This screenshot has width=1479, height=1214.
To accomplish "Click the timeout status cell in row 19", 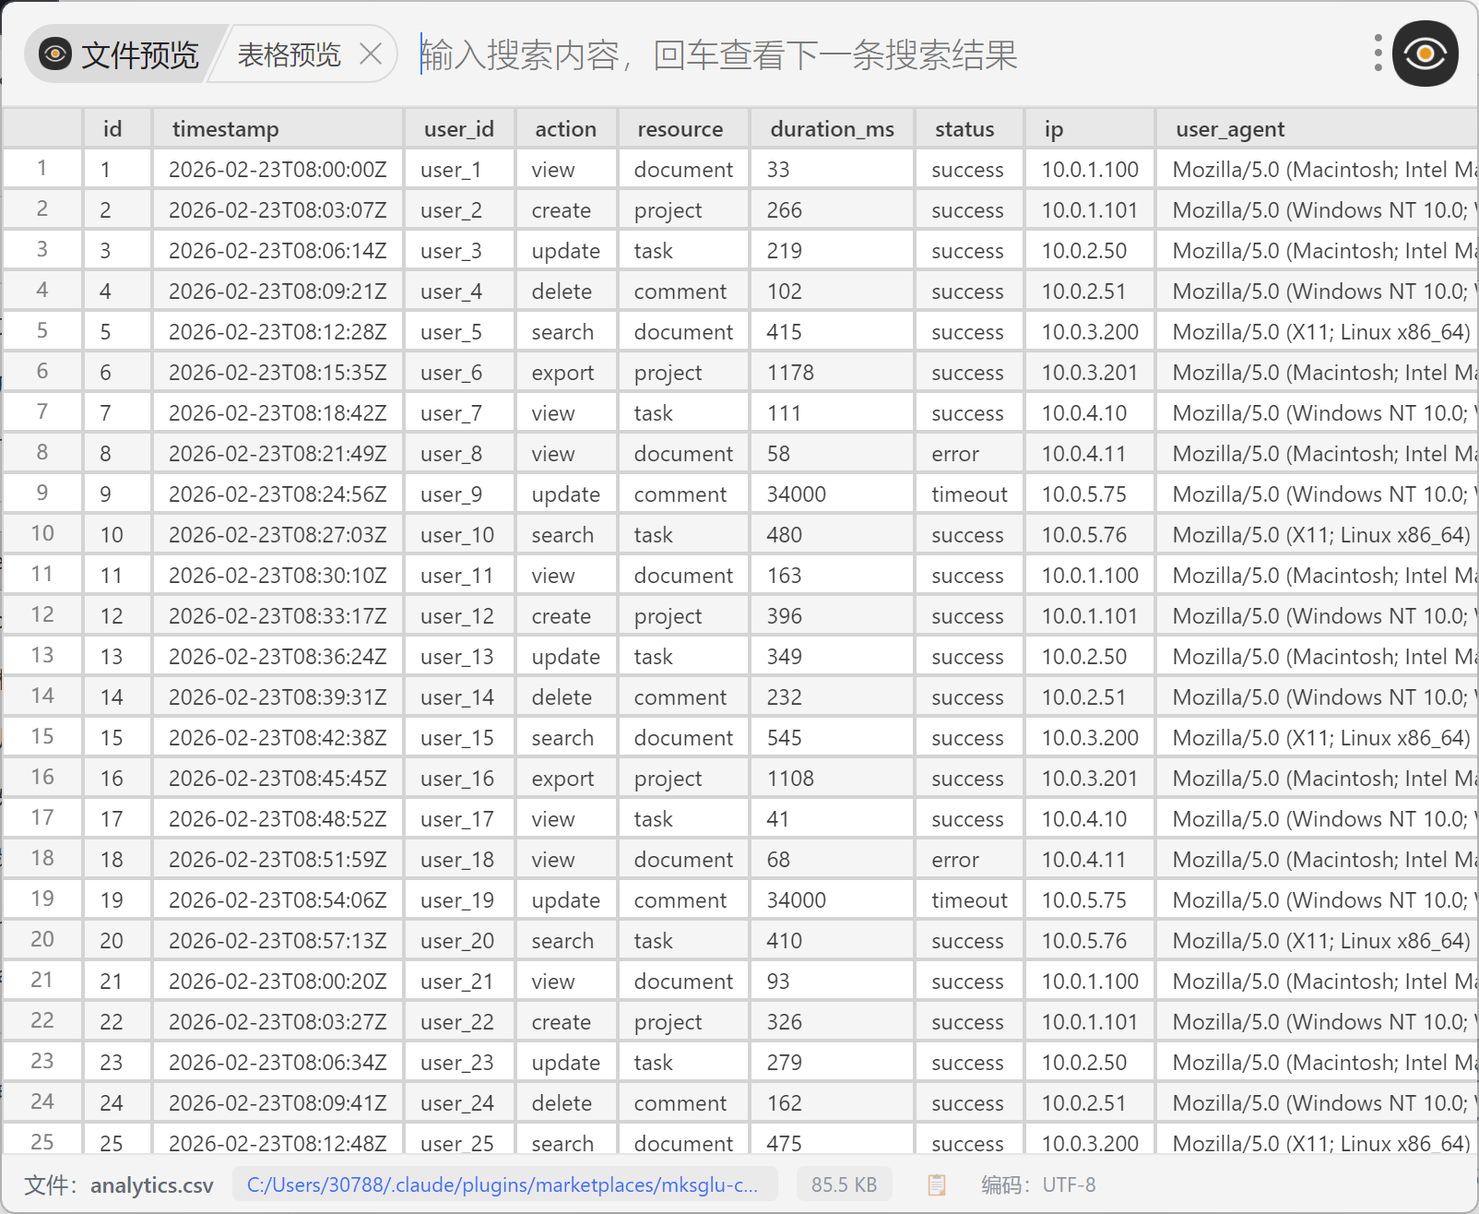I will 969,899.
